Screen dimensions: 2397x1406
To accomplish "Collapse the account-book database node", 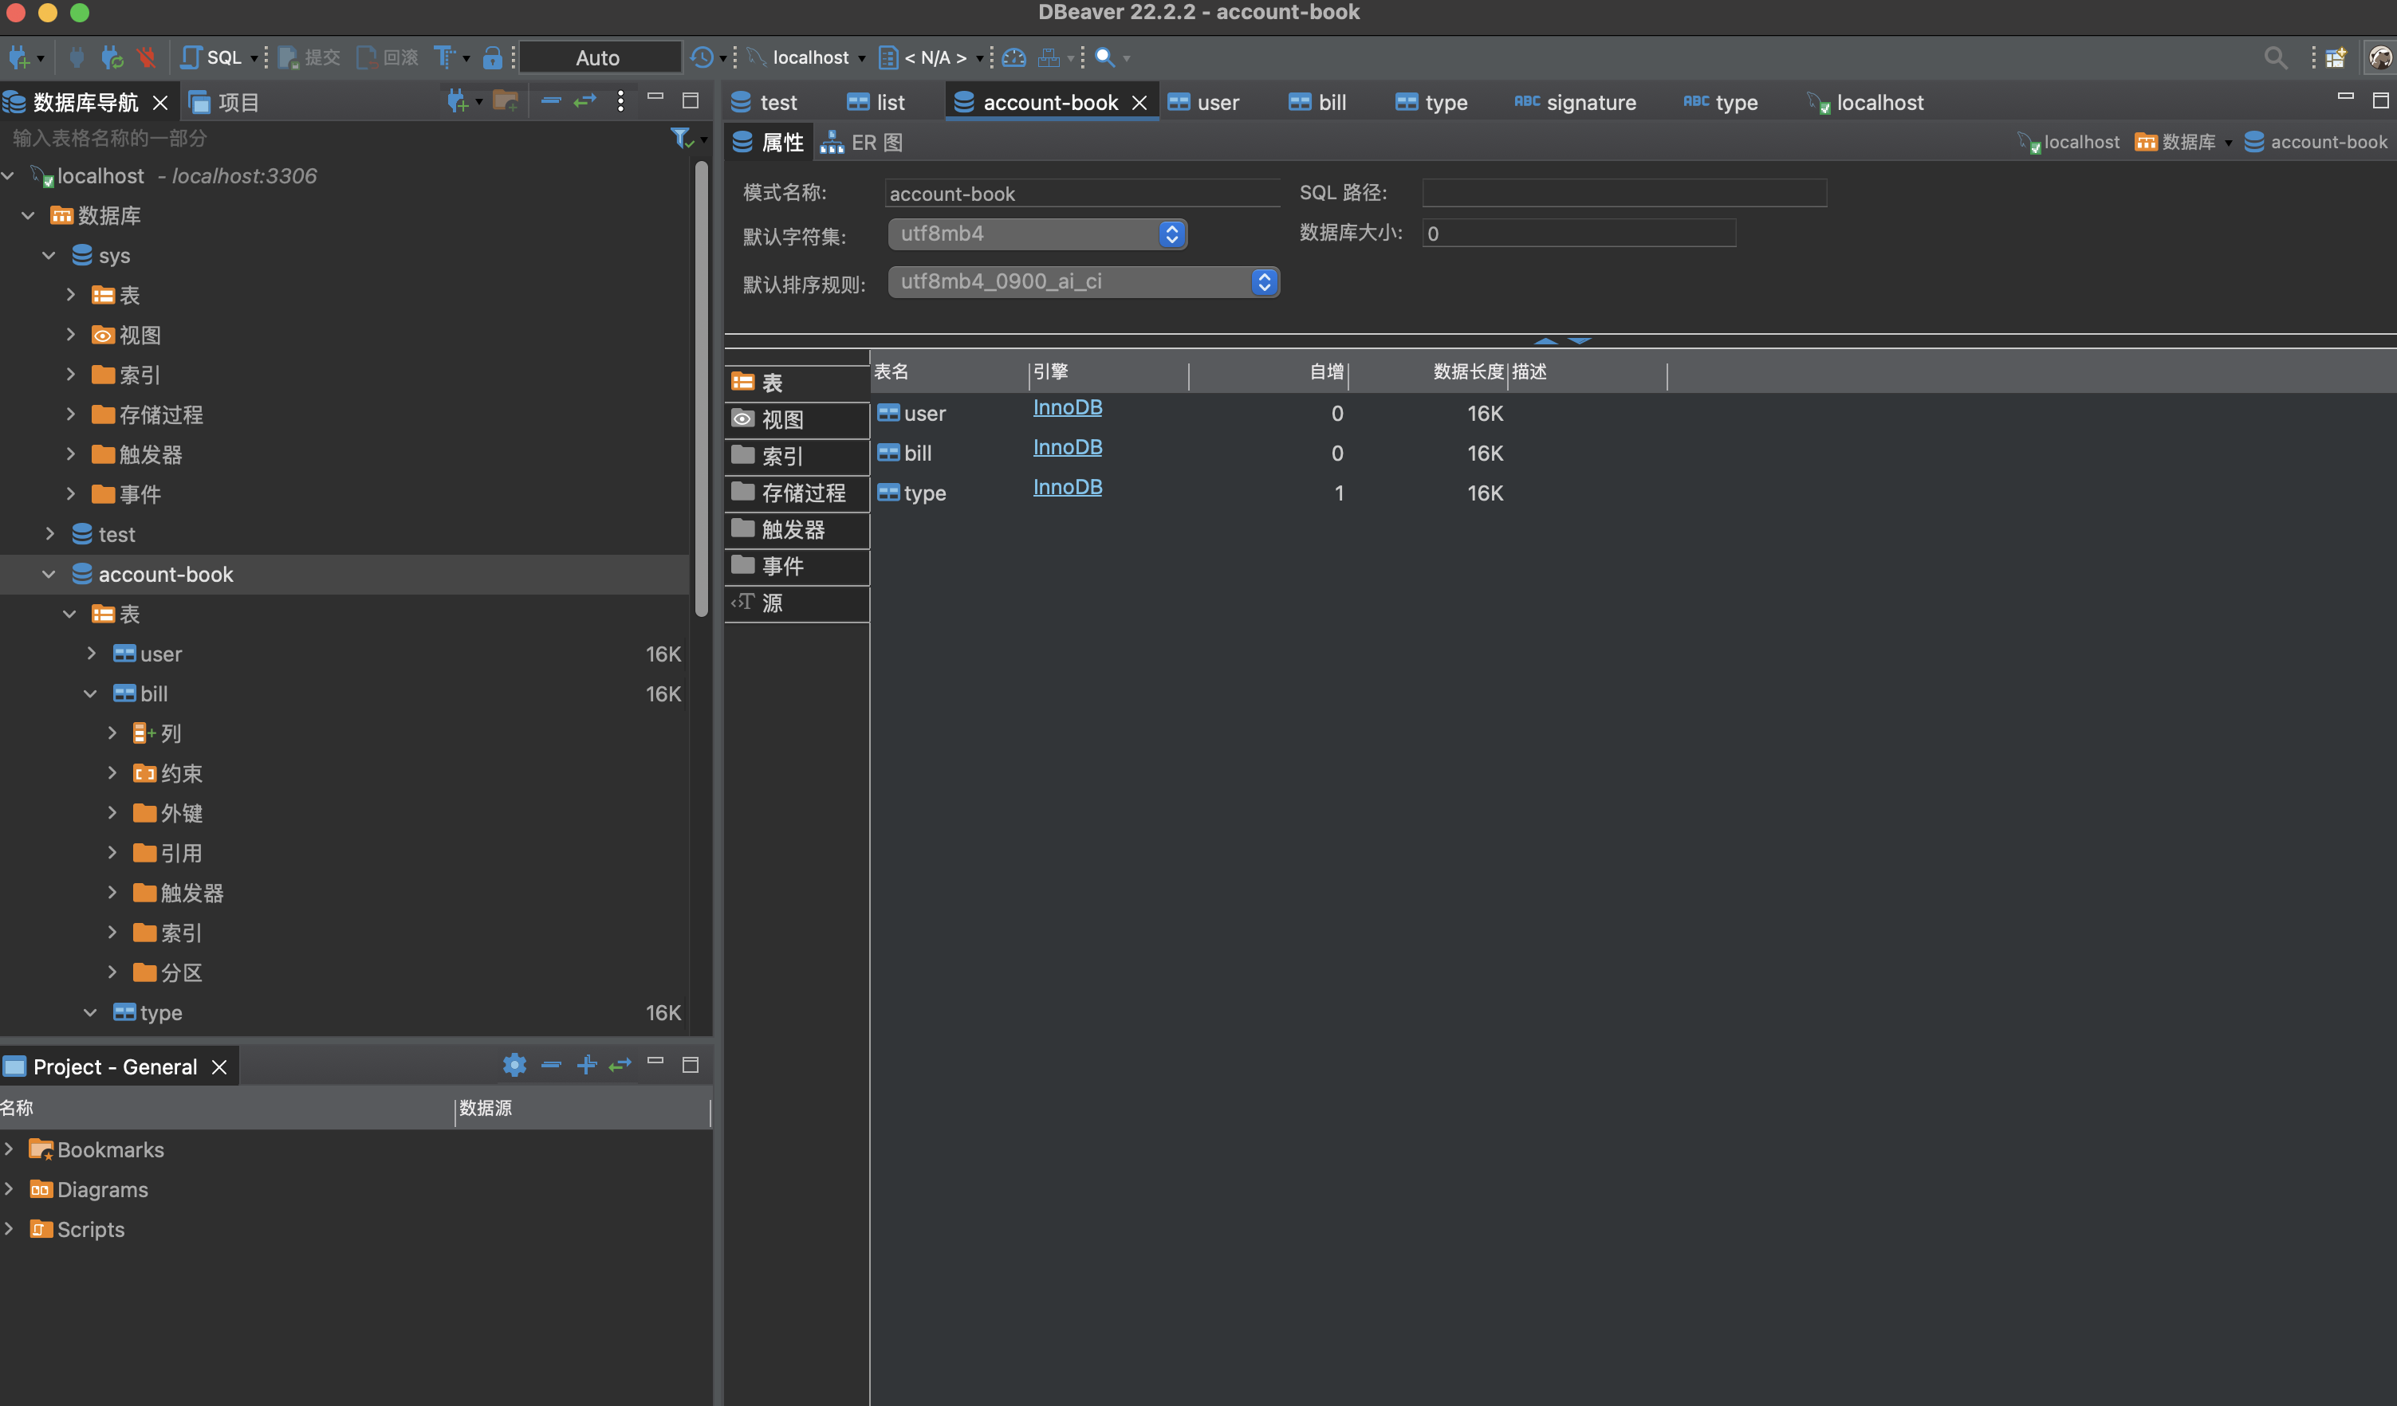I will tap(49, 574).
